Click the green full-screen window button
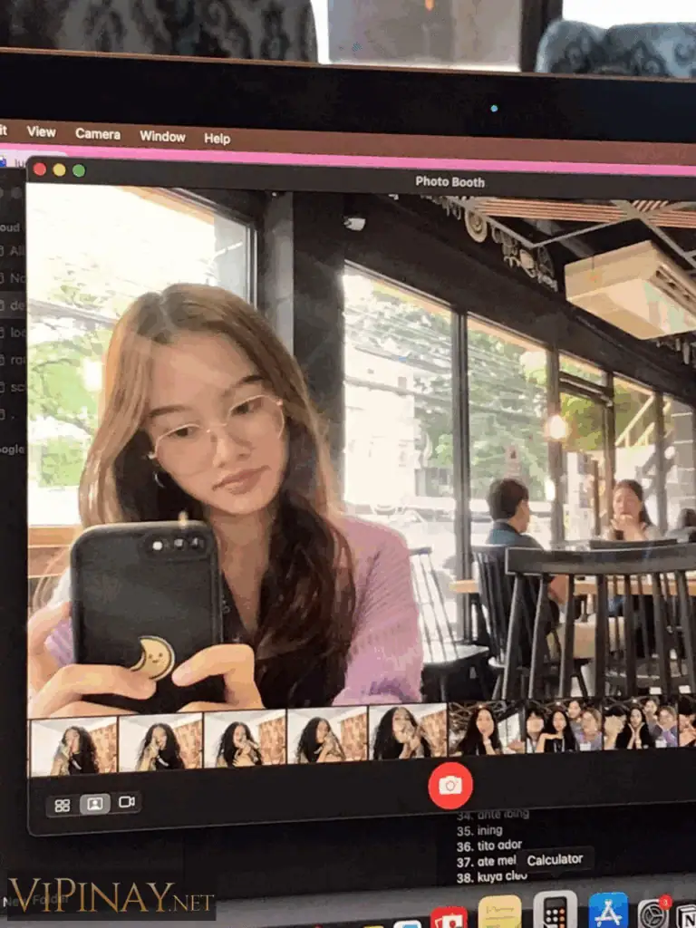The height and width of the screenshot is (928, 696). click(79, 170)
